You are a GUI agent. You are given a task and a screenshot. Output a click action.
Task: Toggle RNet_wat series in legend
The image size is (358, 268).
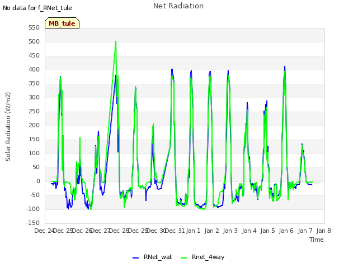(x=152, y=257)
